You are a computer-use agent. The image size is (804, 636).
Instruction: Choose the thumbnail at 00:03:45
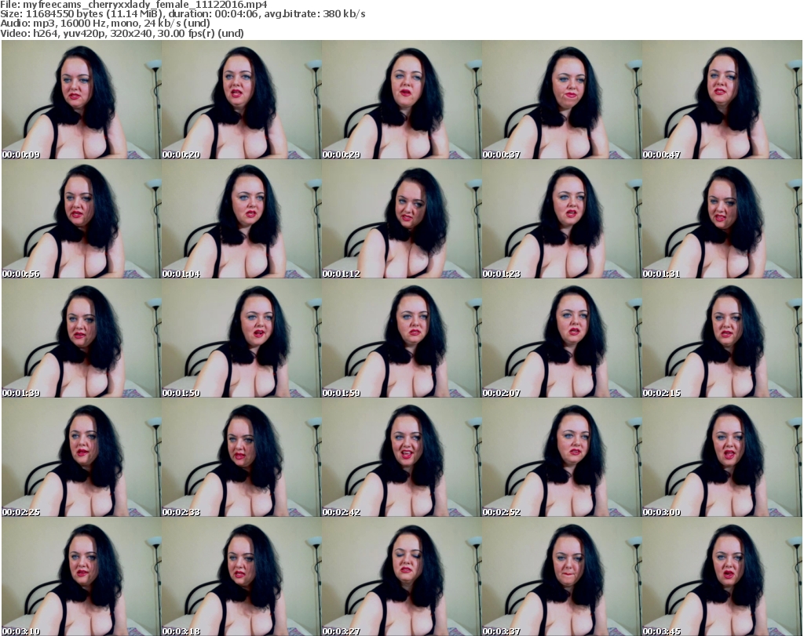722,577
